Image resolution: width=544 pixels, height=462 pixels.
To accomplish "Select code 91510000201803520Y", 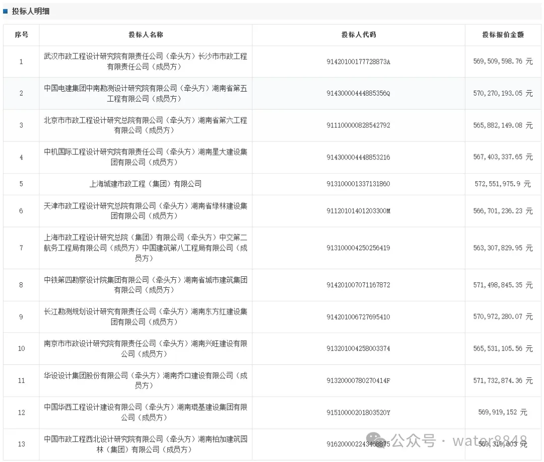I will coord(359,413).
